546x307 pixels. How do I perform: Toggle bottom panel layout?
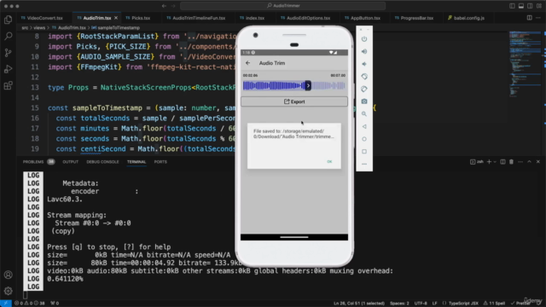521,6
